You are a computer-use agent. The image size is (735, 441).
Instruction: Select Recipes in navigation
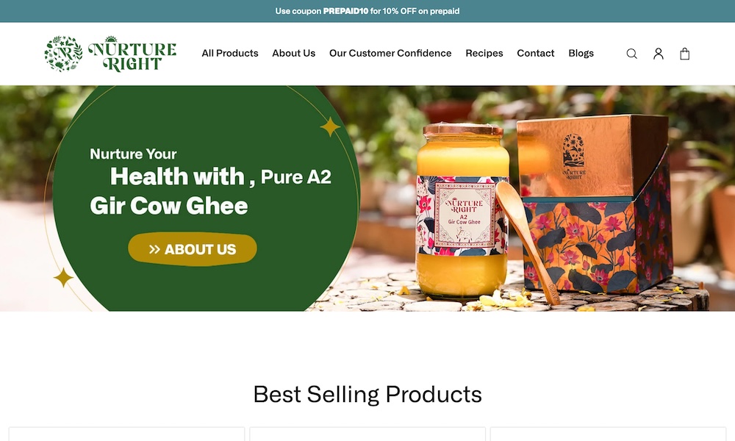pos(484,54)
